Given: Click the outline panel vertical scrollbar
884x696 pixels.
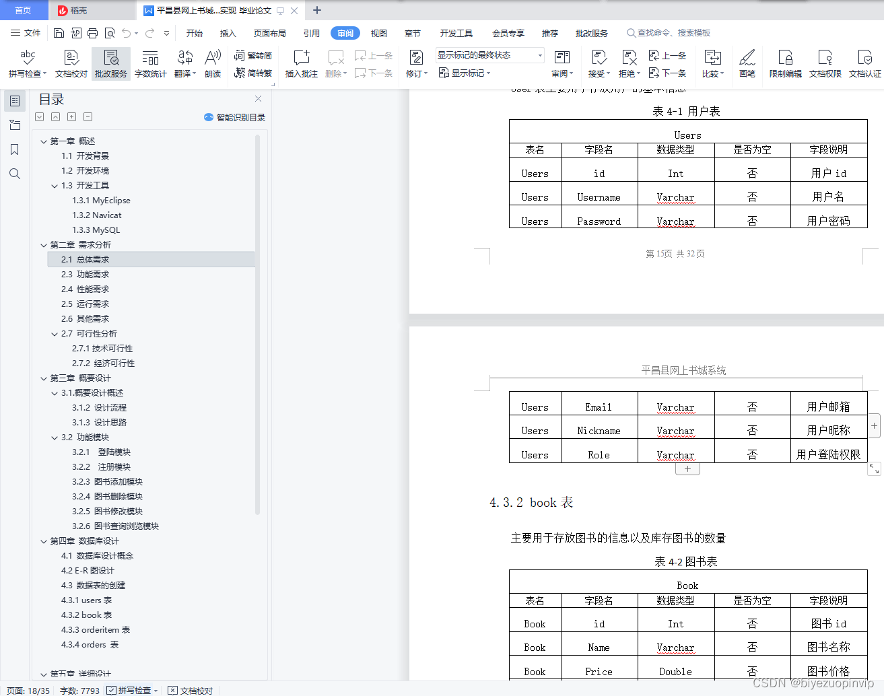Looking at the screenshot, I should point(258,323).
